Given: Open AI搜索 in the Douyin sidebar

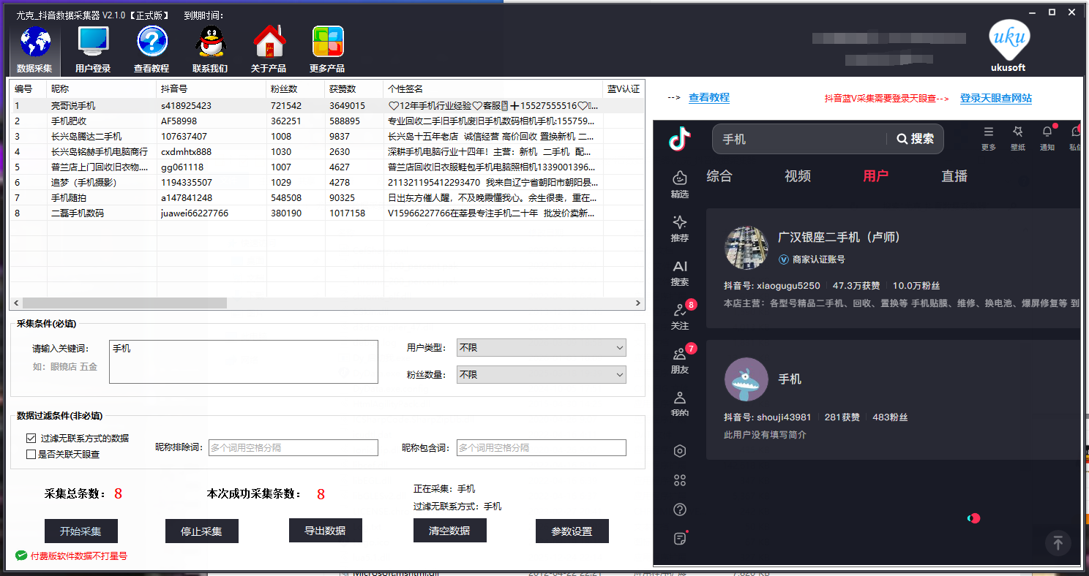Looking at the screenshot, I should click(679, 273).
